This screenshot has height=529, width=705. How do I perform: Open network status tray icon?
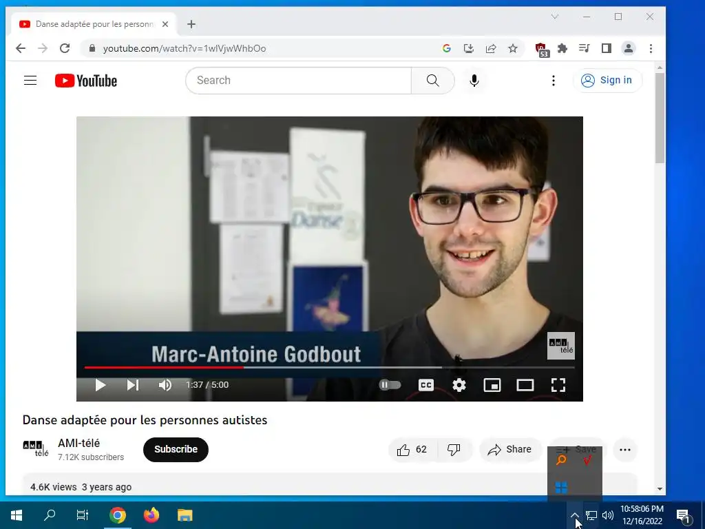(x=591, y=515)
